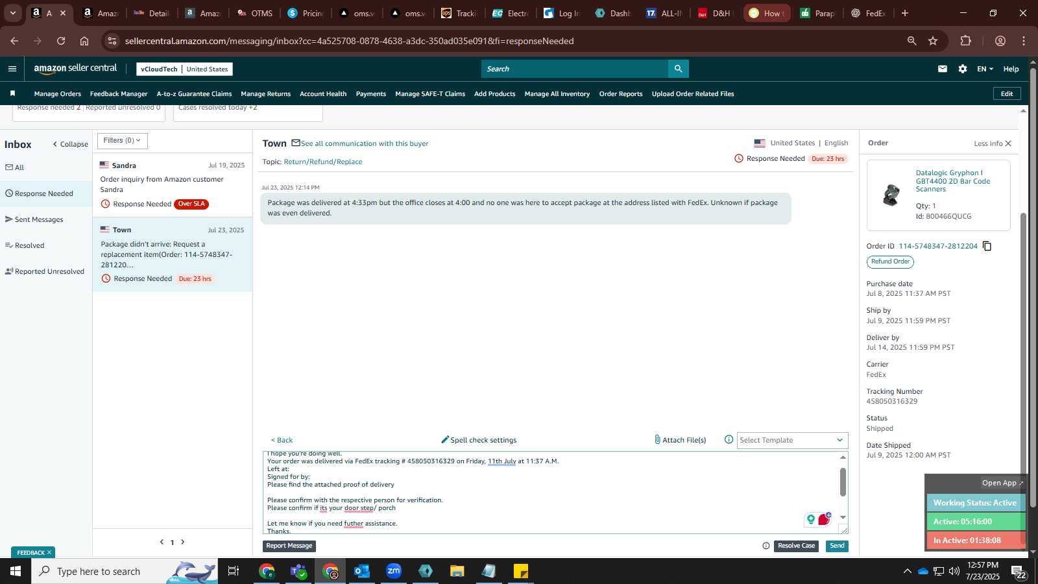Image resolution: width=1038 pixels, height=584 pixels.
Task: Expand the Filters (0) dropdown
Action: pos(123,141)
